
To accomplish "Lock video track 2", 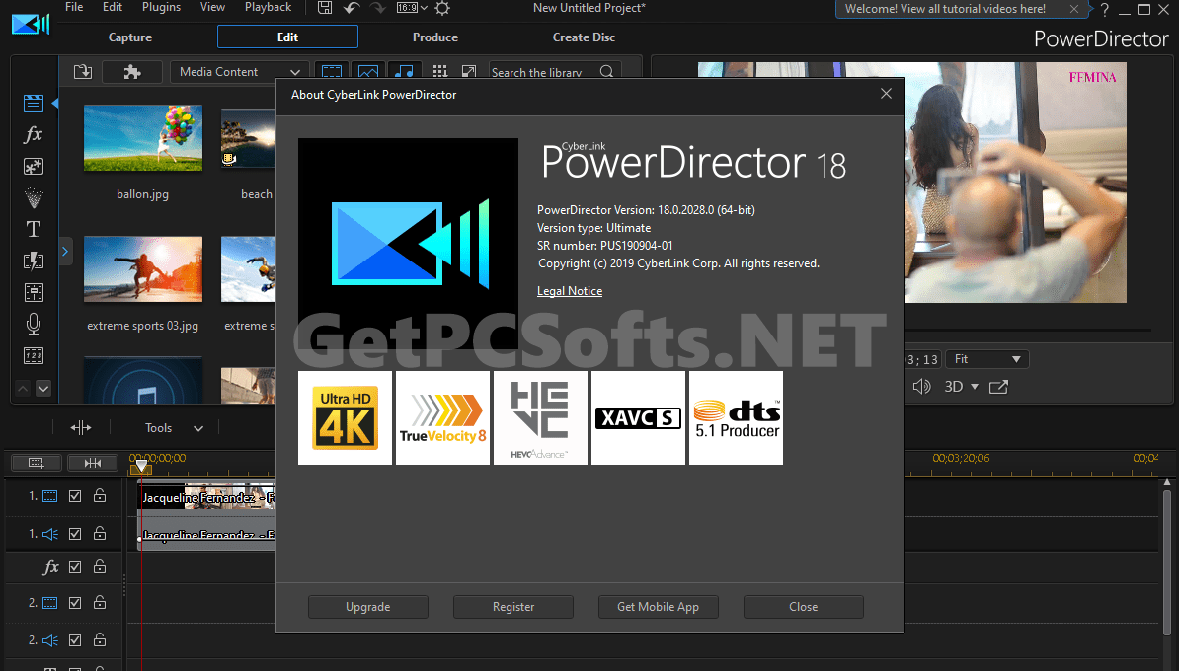I will [100, 602].
